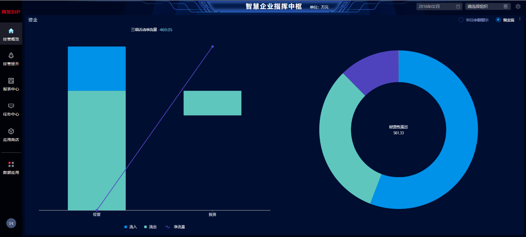Click the net flow line point above 投资

212,46
